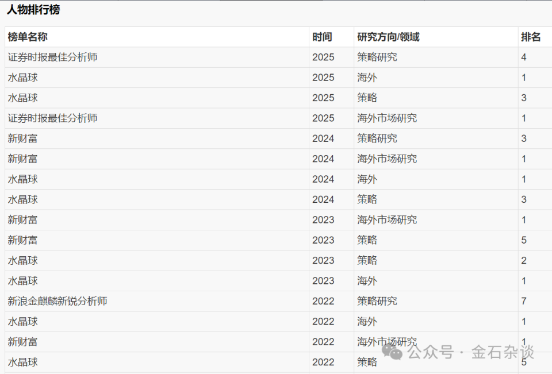Click 策略 in the 2025 水晶球 row

click(367, 98)
